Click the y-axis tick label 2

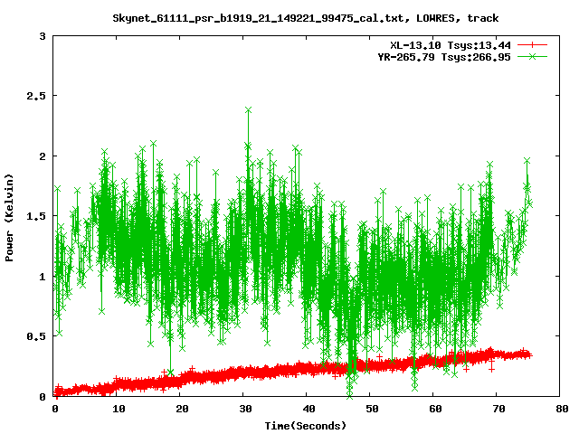(x=43, y=156)
